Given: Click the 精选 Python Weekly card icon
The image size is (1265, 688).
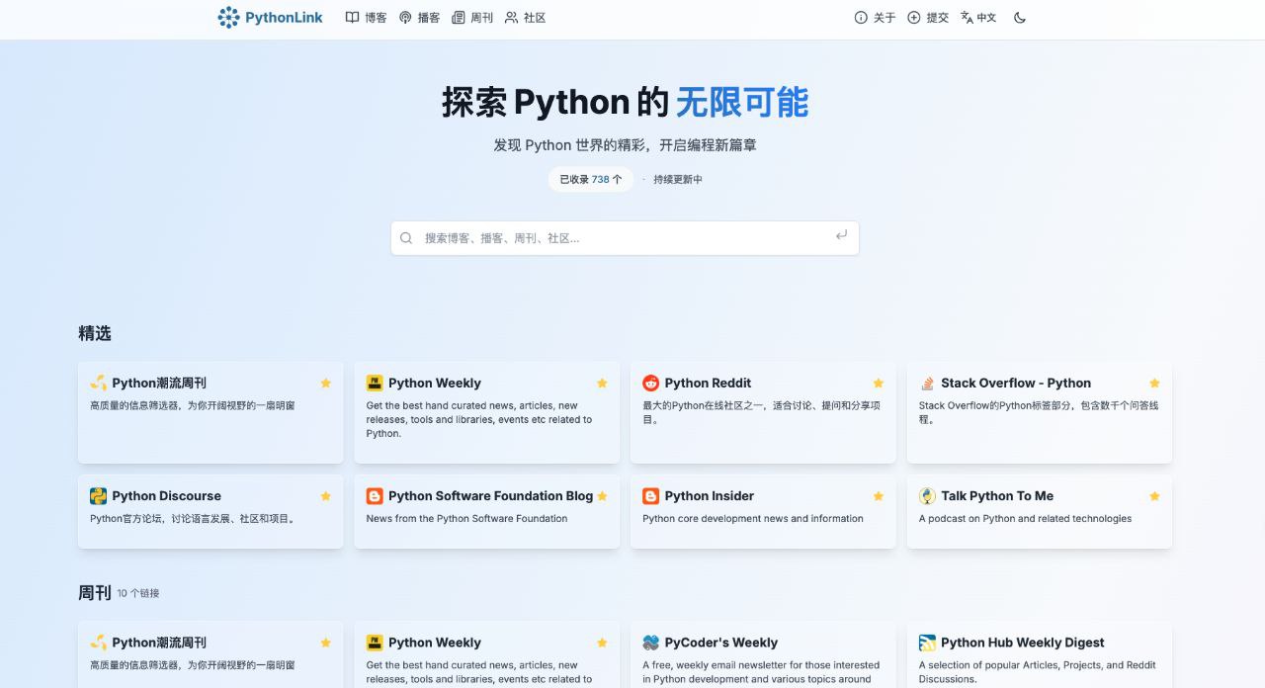Looking at the screenshot, I should (x=375, y=383).
